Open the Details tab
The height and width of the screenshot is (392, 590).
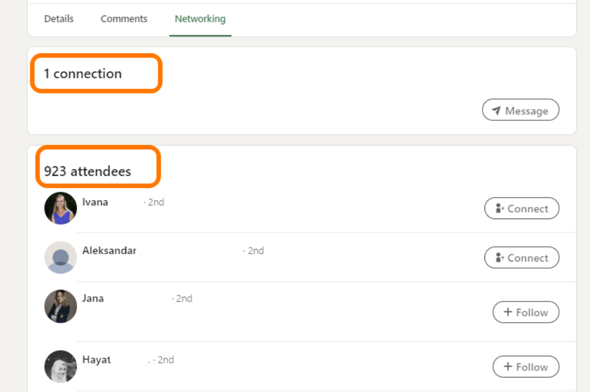click(x=59, y=19)
